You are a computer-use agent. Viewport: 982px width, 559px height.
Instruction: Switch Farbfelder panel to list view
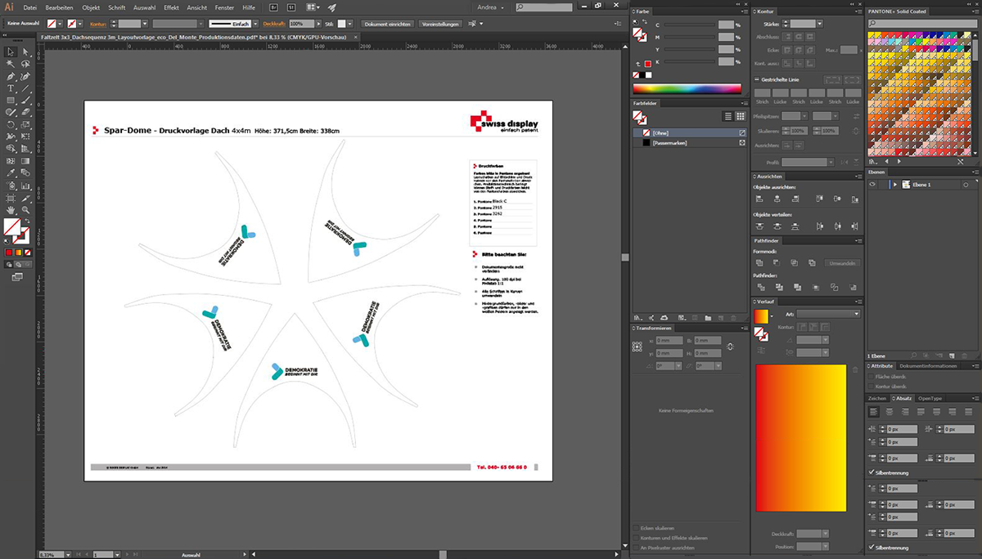coord(729,117)
